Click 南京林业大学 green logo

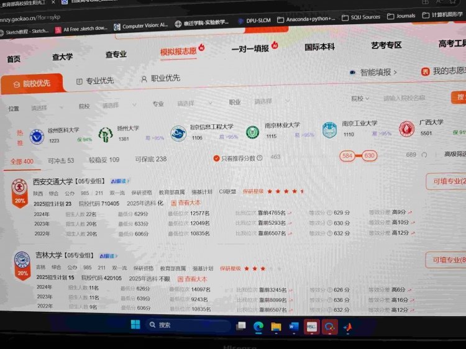point(252,132)
